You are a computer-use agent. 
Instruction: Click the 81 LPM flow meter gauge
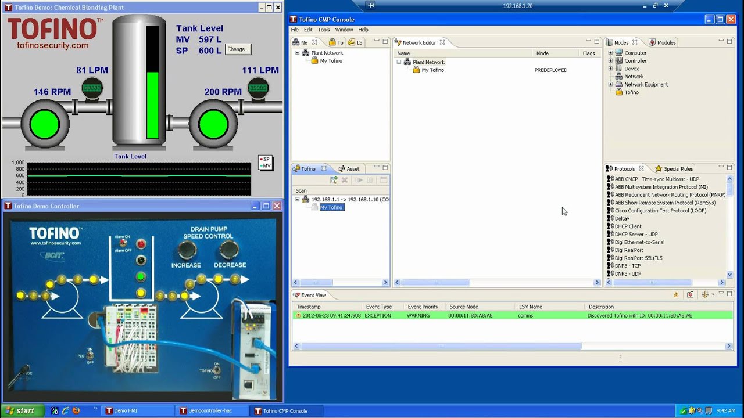(x=91, y=88)
